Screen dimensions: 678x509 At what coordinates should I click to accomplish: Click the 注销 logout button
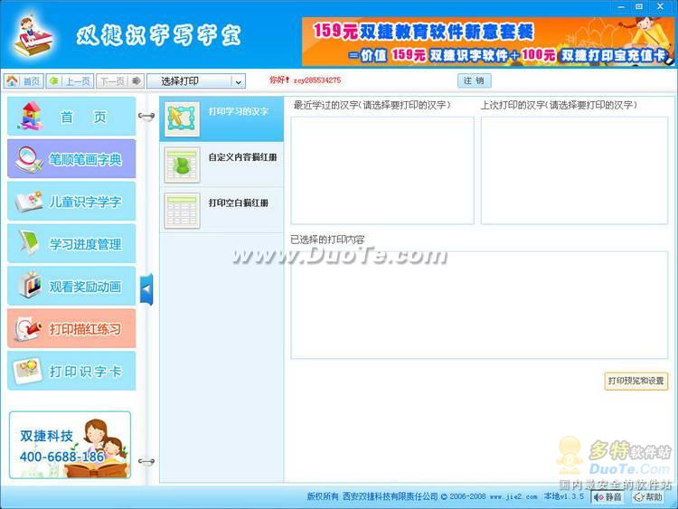(x=474, y=80)
